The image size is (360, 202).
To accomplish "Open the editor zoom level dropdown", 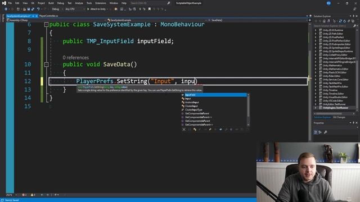I will (11, 195).
